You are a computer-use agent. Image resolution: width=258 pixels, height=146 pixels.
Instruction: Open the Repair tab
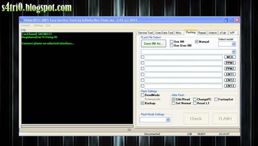(202, 33)
